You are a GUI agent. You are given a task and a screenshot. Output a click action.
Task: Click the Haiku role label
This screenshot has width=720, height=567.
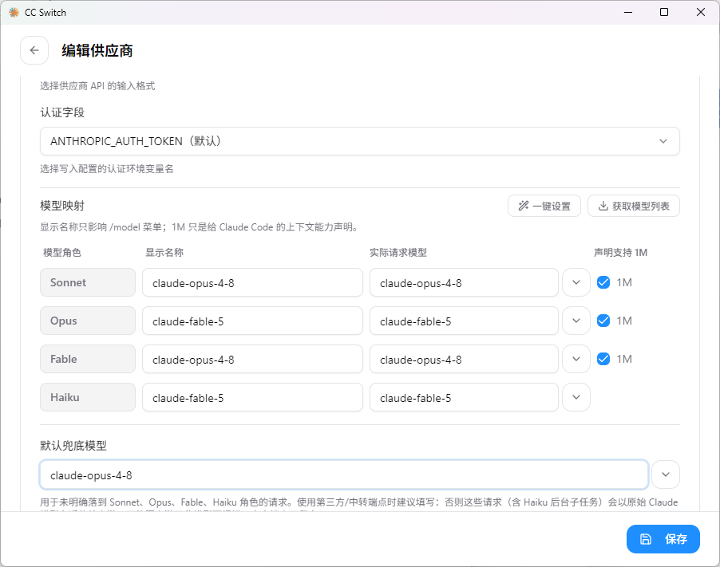pos(88,397)
